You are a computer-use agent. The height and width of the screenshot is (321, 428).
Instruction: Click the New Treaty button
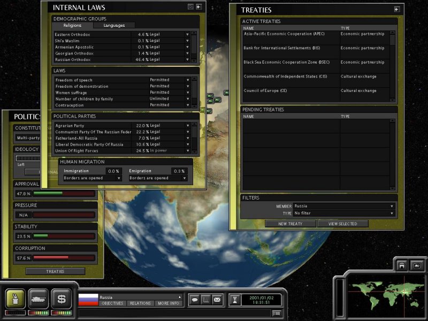tap(291, 224)
